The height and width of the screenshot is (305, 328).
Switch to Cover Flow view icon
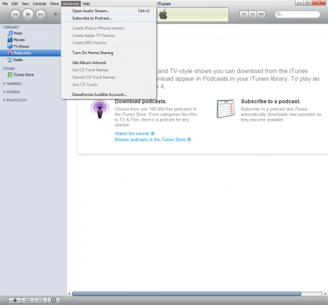click(261, 14)
